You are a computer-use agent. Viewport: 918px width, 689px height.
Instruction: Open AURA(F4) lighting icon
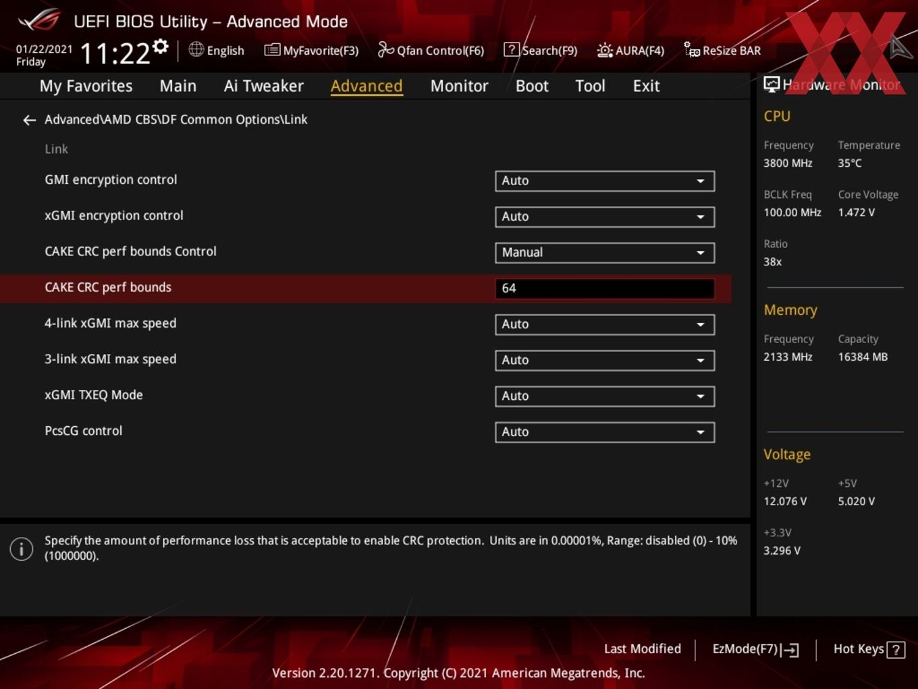coord(605,50)
